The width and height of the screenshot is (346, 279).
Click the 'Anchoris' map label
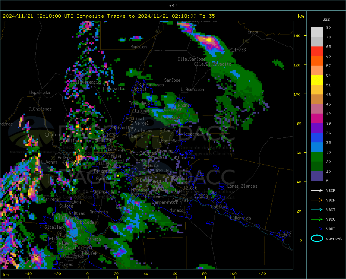(x=99, y=212)
